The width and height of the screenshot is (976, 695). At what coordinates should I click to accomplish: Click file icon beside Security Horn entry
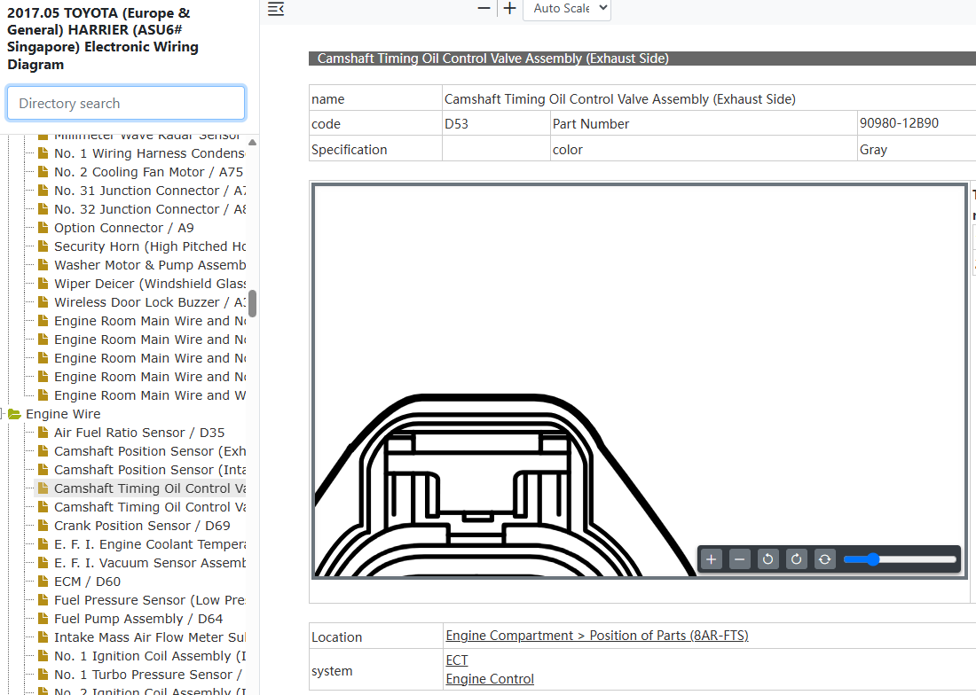click(x=43, y=246)
